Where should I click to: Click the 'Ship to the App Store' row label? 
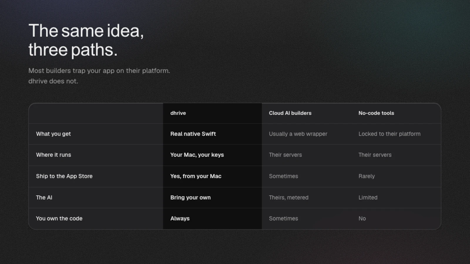point(64,176)
